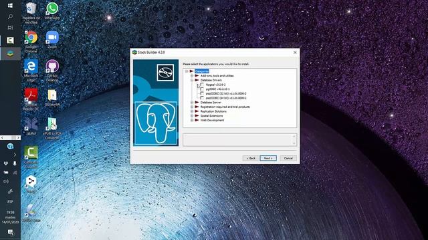Open the taskbar search icon
This screenshot has height=240, width=428.
click(10, 17)
